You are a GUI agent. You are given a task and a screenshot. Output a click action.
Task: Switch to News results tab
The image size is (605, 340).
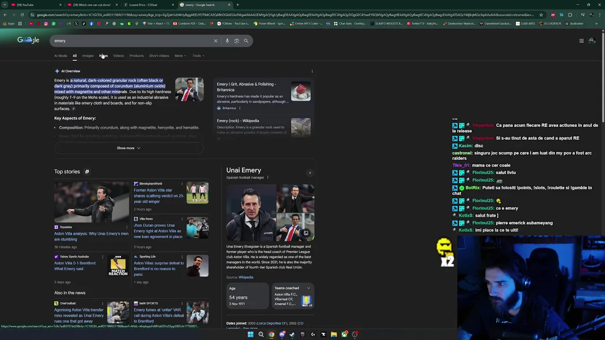point(104,56)
